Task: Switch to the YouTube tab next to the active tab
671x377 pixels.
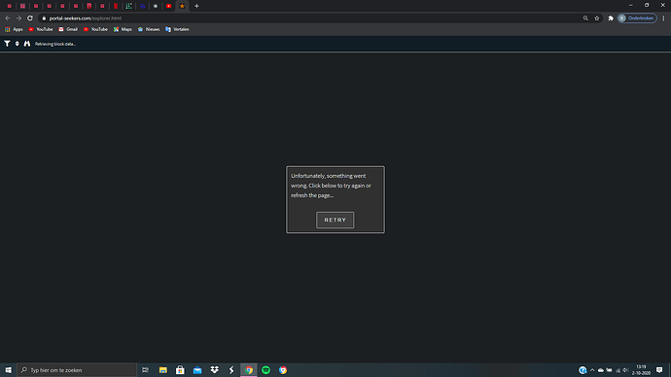Action: (168, 6)
